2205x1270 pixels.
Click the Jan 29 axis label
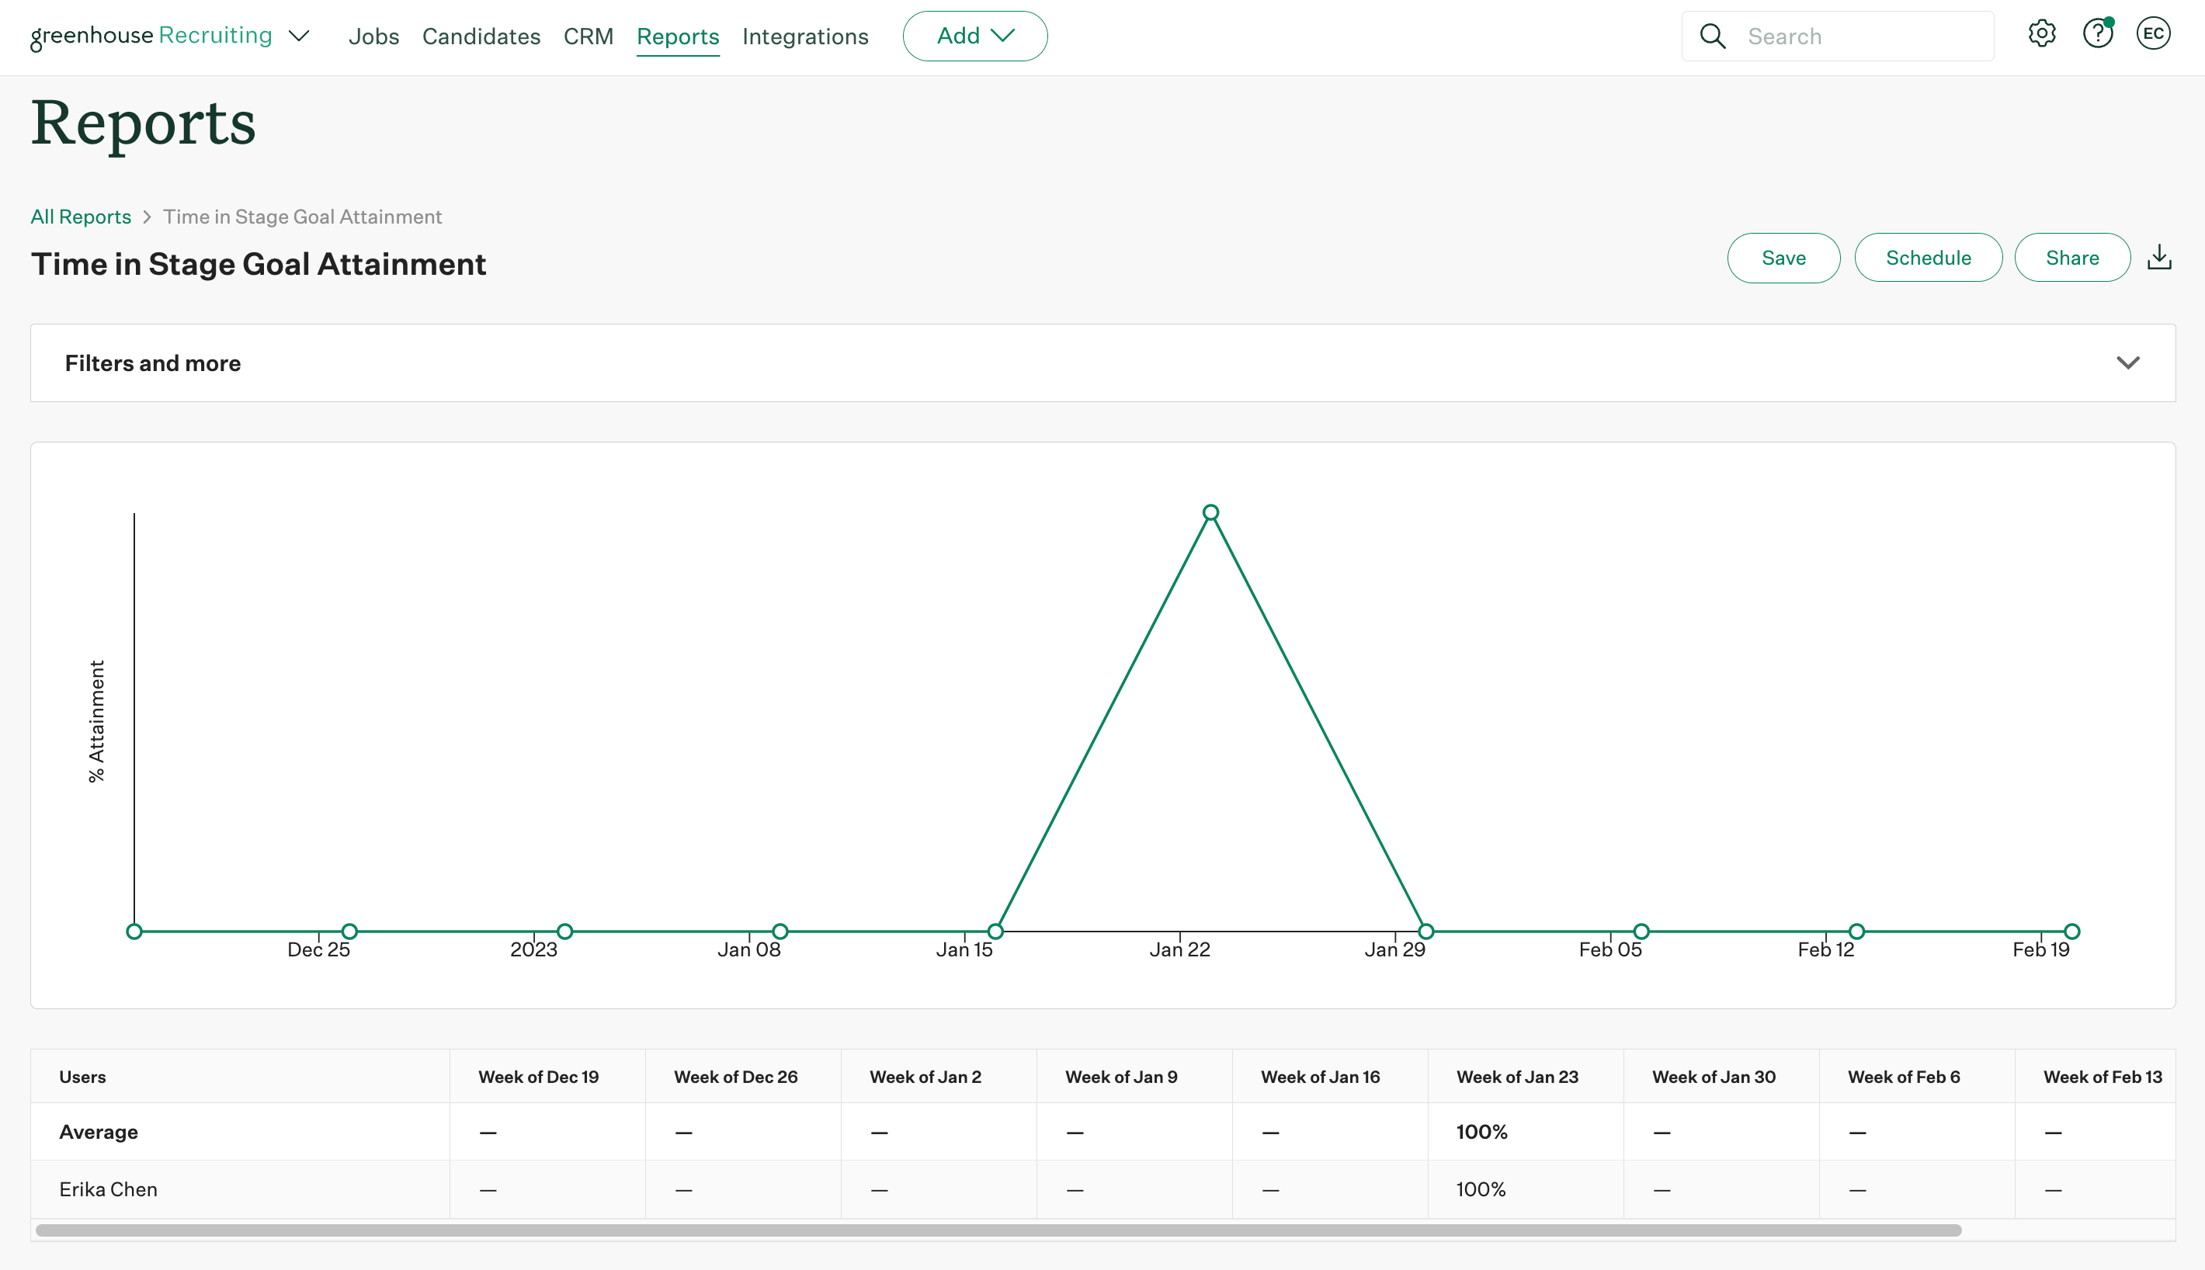tap(1394, 949)
